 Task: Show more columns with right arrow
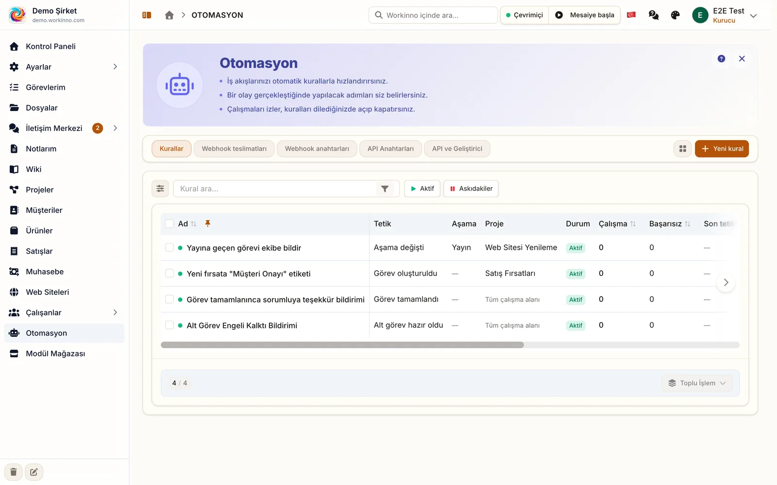[x=726, y=282]
